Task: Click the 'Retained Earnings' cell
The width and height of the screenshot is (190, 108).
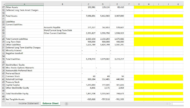Action: coord(24,79)
